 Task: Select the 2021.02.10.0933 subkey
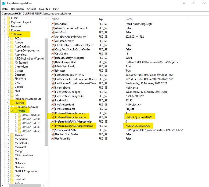[x=31, y=119]
